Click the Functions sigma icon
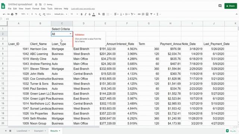Image resolution: width=239 pixels, height=134 pixels. coord(158,14)
